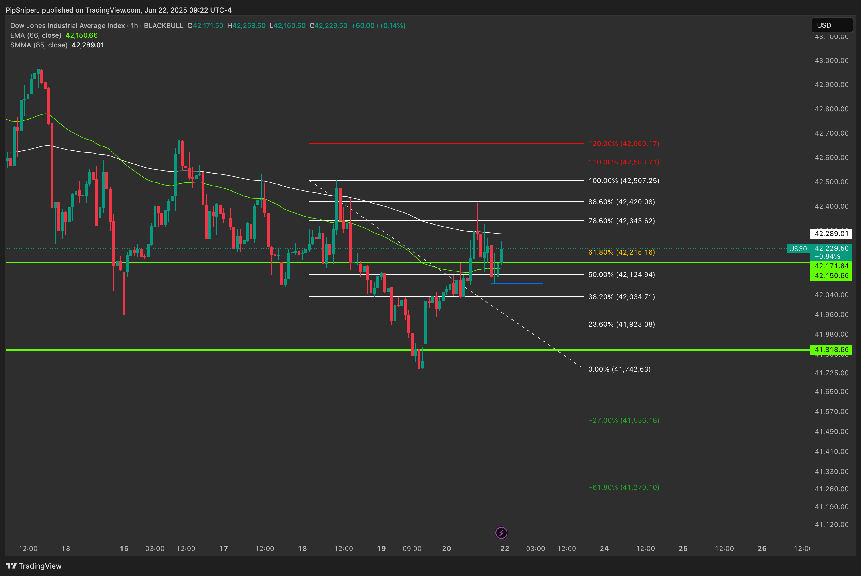Click the 09:00 time axis label
Image resolution: width=861 pixels, height=576 pixels.
tap(412, 549)
